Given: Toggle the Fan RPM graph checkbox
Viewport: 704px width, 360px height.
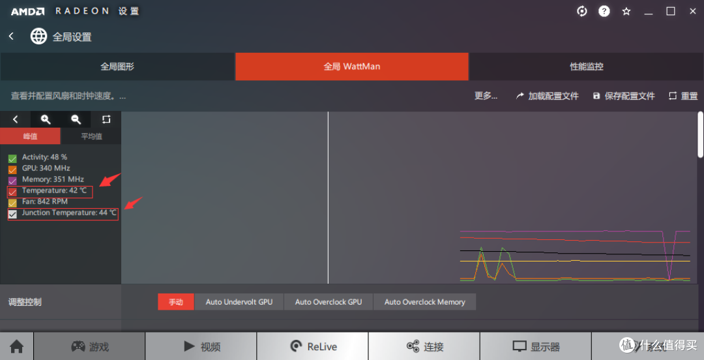Looking at the screenshot, I should [12, 203].
